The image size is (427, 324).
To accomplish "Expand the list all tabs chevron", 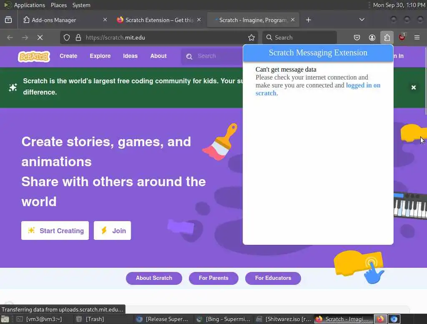I will pos(362,20).
